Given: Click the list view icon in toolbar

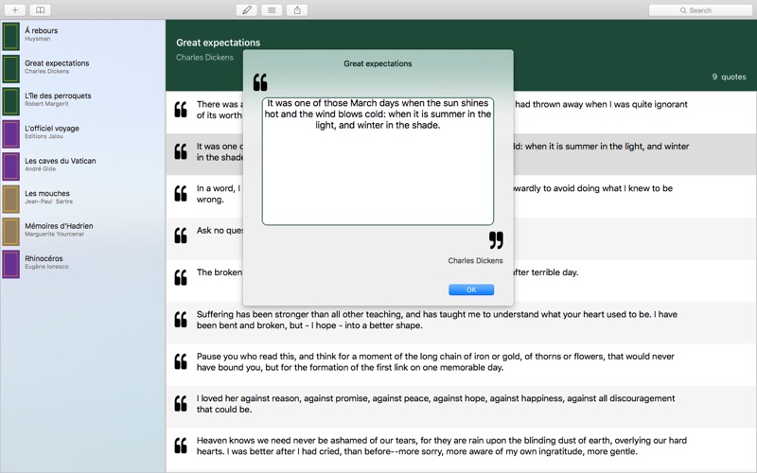Looking at the screenshot, I should tap(272, 10).
